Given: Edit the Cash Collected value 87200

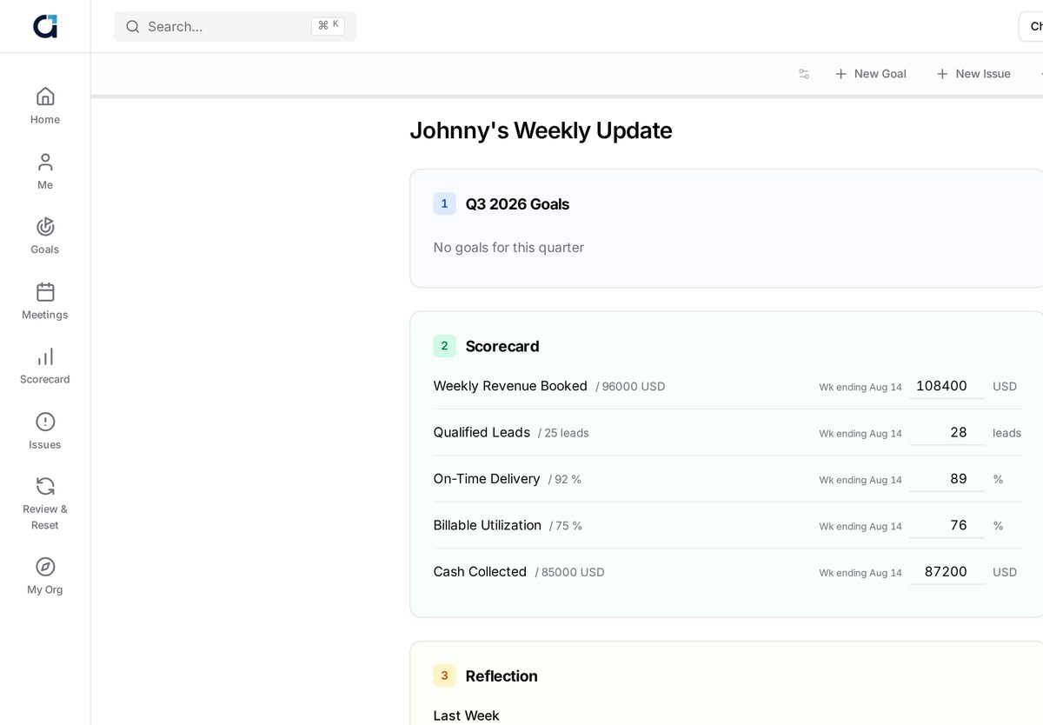Looking at the screenshot, I should (x=947, y=572).
